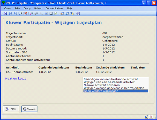Screen dimensions: 157x120
Task: Click the 15-12-2012 planned end date cell
Action: (x=104, y=72)
